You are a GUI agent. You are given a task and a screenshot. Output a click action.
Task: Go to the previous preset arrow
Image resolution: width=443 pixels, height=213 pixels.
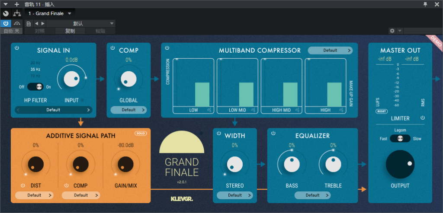(x=36, y=23)
